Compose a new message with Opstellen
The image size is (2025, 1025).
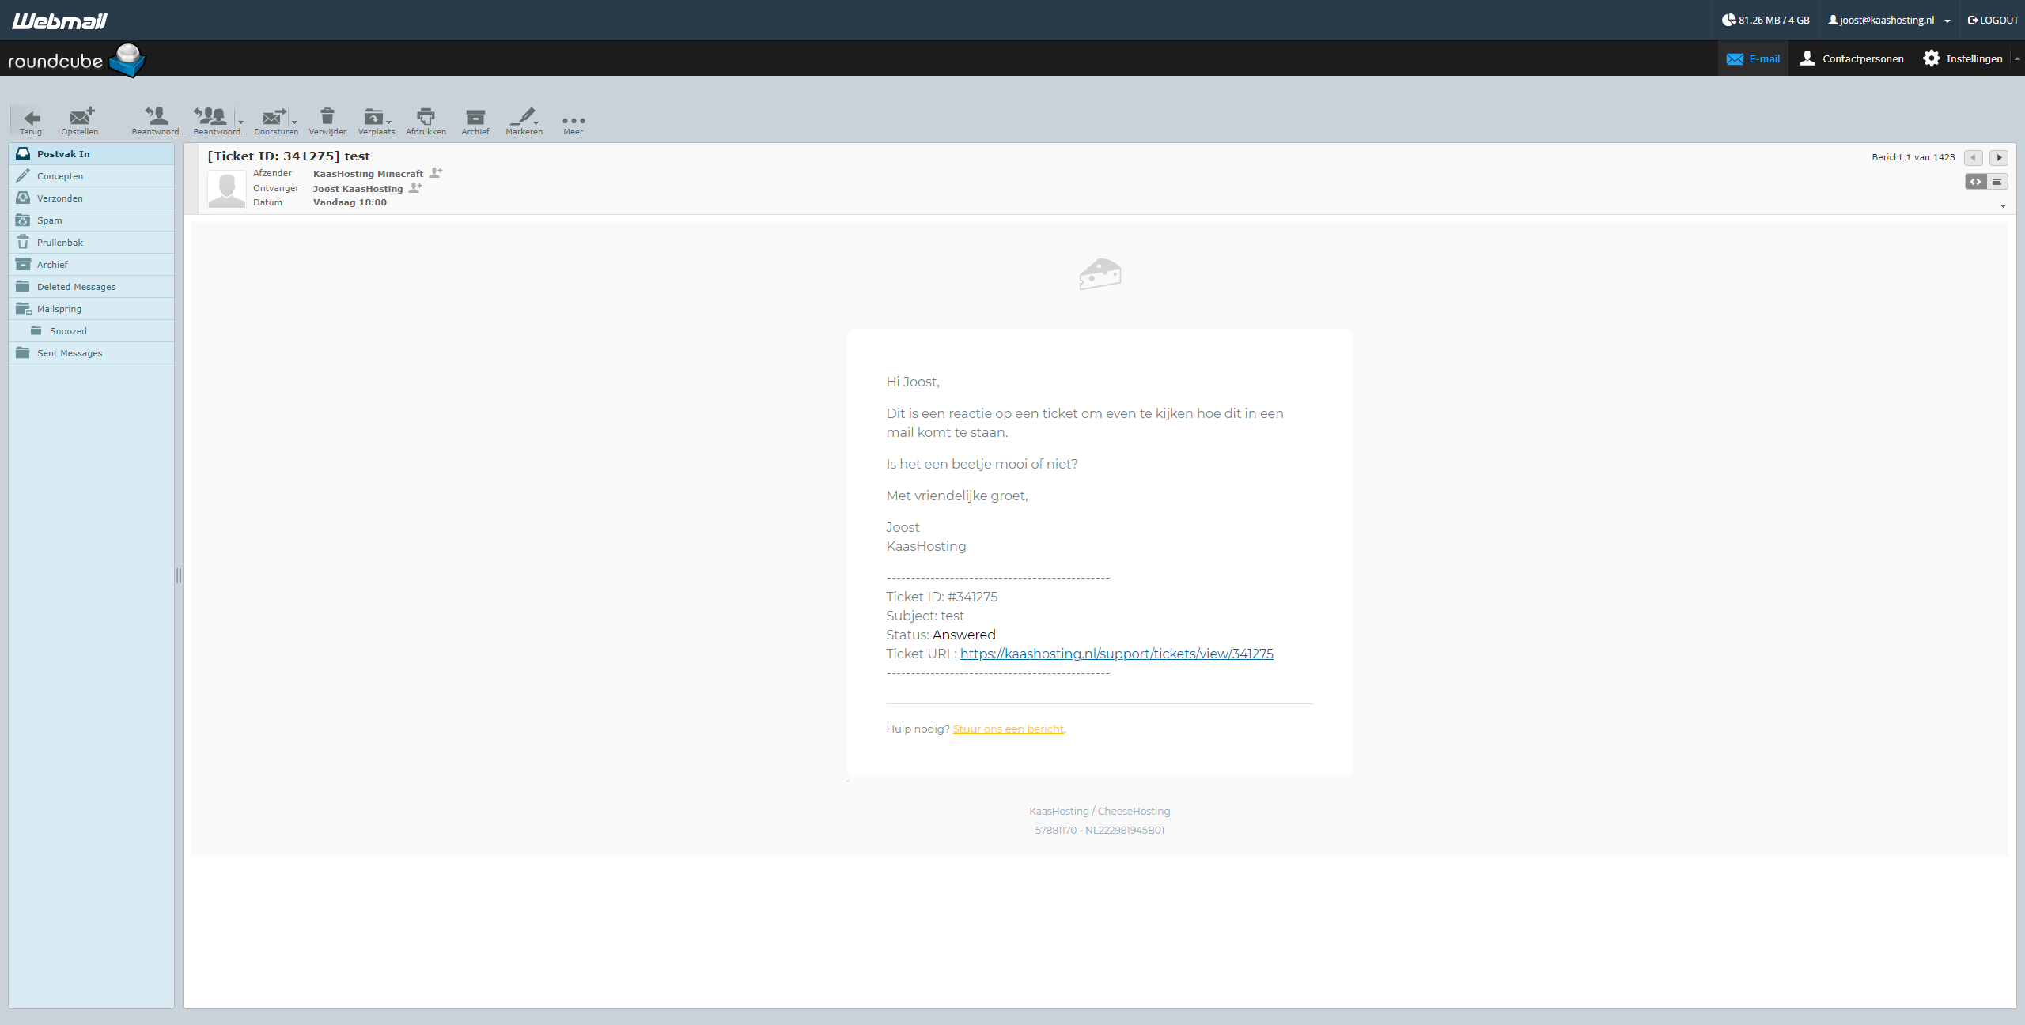tap(80, 117)
